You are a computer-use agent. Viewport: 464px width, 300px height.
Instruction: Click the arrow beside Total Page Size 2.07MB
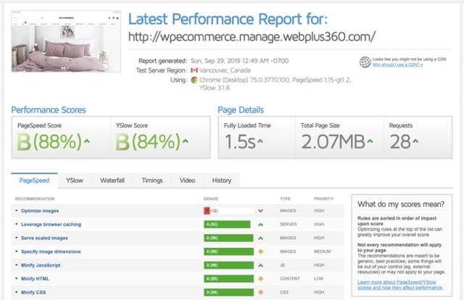point(370,141)
